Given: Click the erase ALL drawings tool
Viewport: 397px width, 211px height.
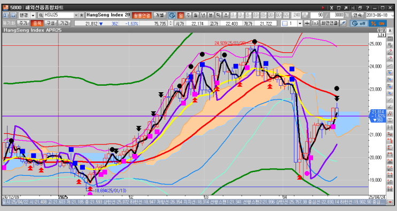Looking at the screenshot, I should click(390, 52).
